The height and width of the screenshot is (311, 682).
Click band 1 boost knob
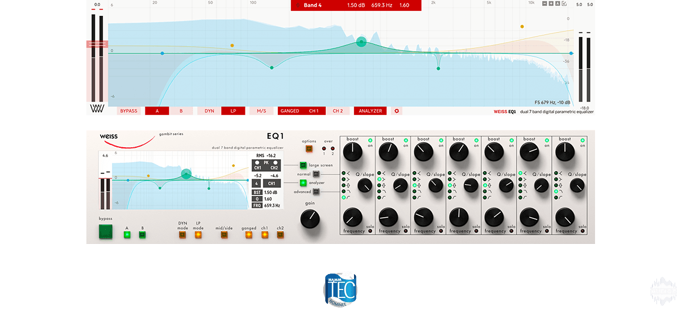(352, 151)
